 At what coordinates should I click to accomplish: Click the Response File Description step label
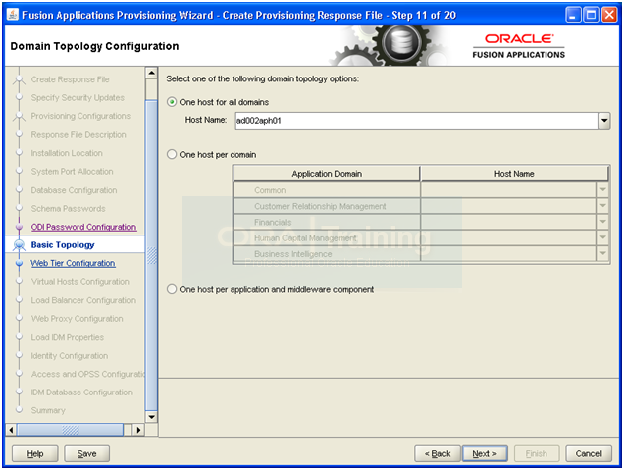coord(78,134)
